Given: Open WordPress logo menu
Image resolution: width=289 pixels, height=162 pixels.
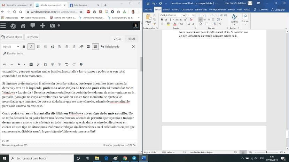Looking at the screenshot, I should [13, 26].
